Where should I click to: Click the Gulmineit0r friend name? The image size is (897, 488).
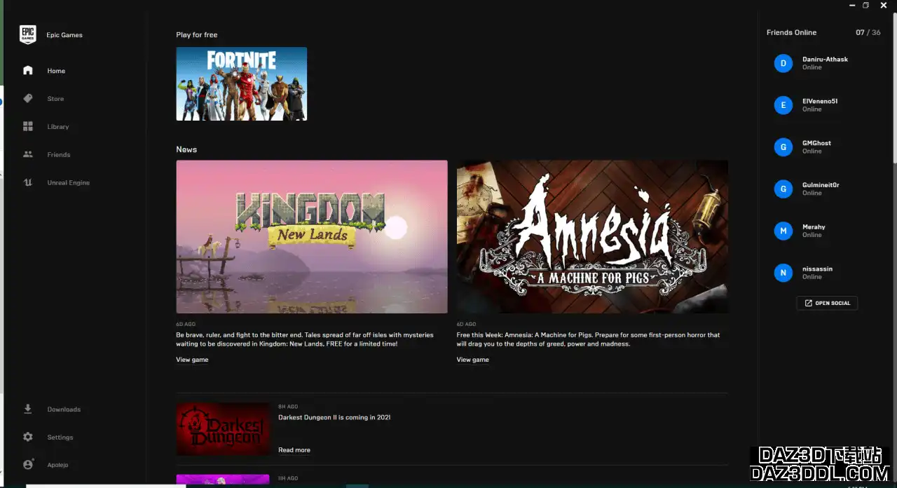coord(821,185)
